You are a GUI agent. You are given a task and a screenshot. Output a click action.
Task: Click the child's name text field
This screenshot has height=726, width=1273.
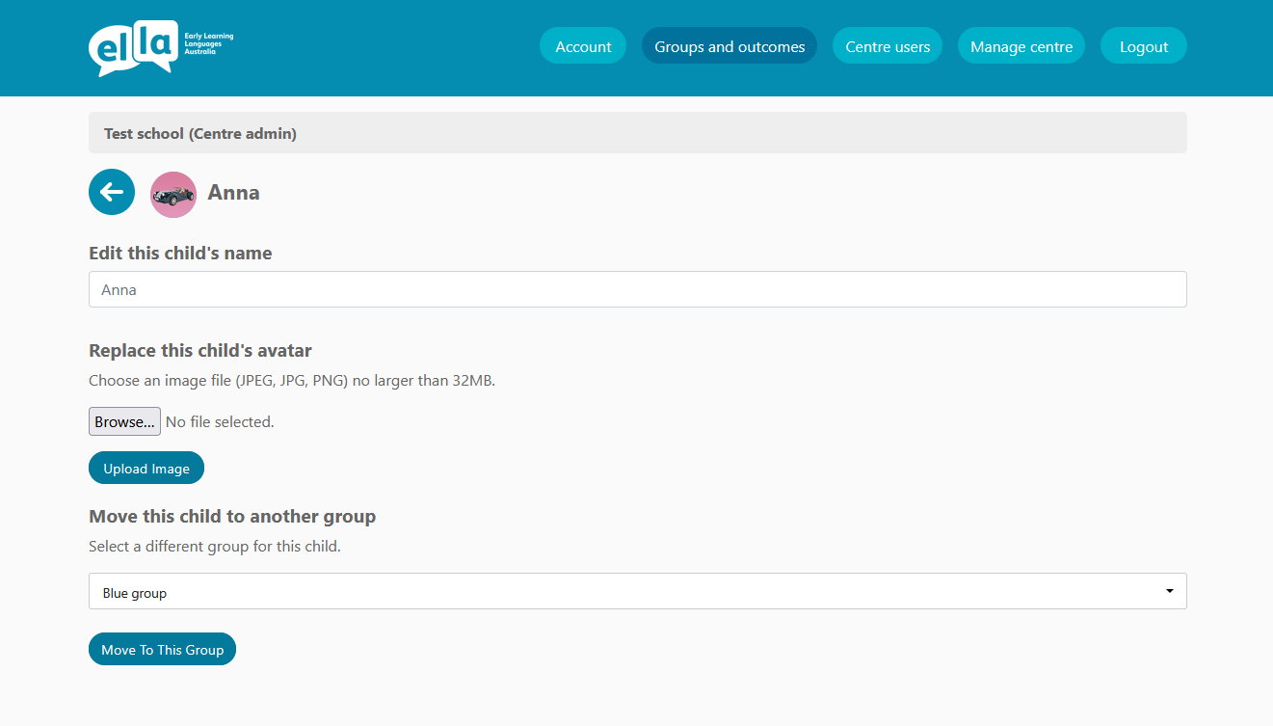tap(637, 289)
